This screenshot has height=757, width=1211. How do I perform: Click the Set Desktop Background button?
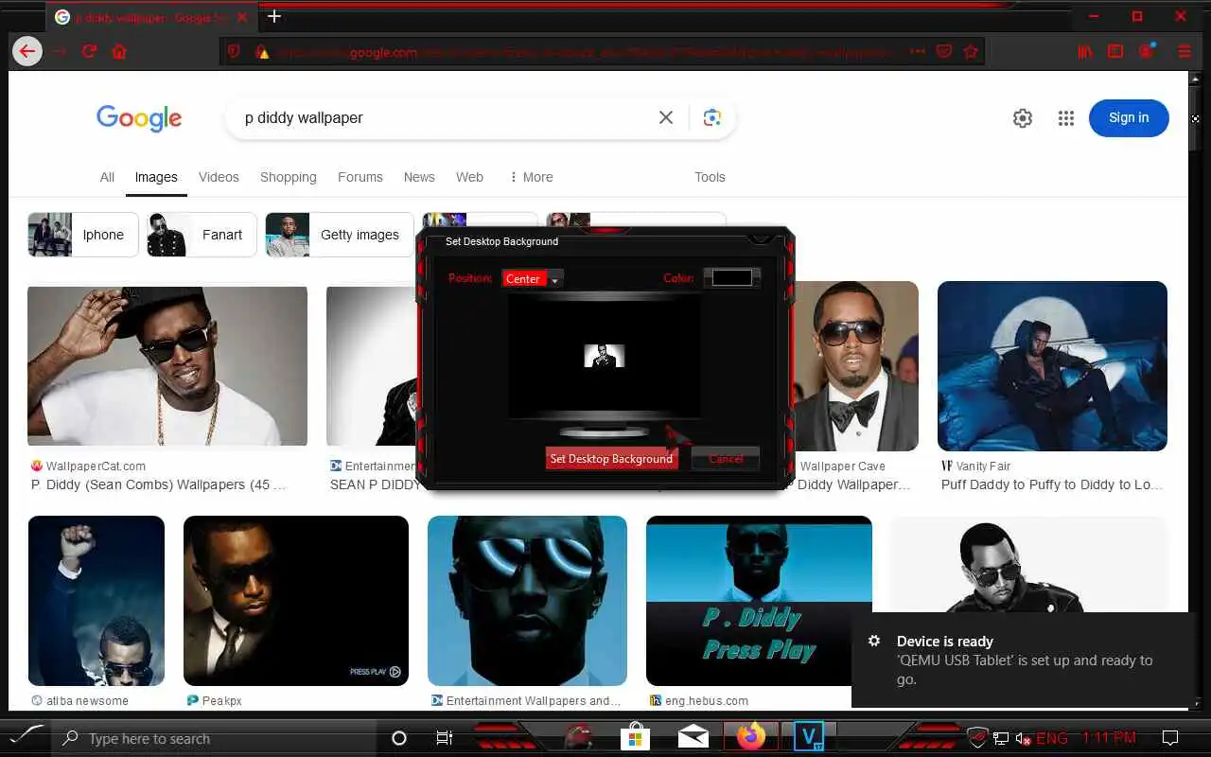pyautogui.click(x=611, y=459)
